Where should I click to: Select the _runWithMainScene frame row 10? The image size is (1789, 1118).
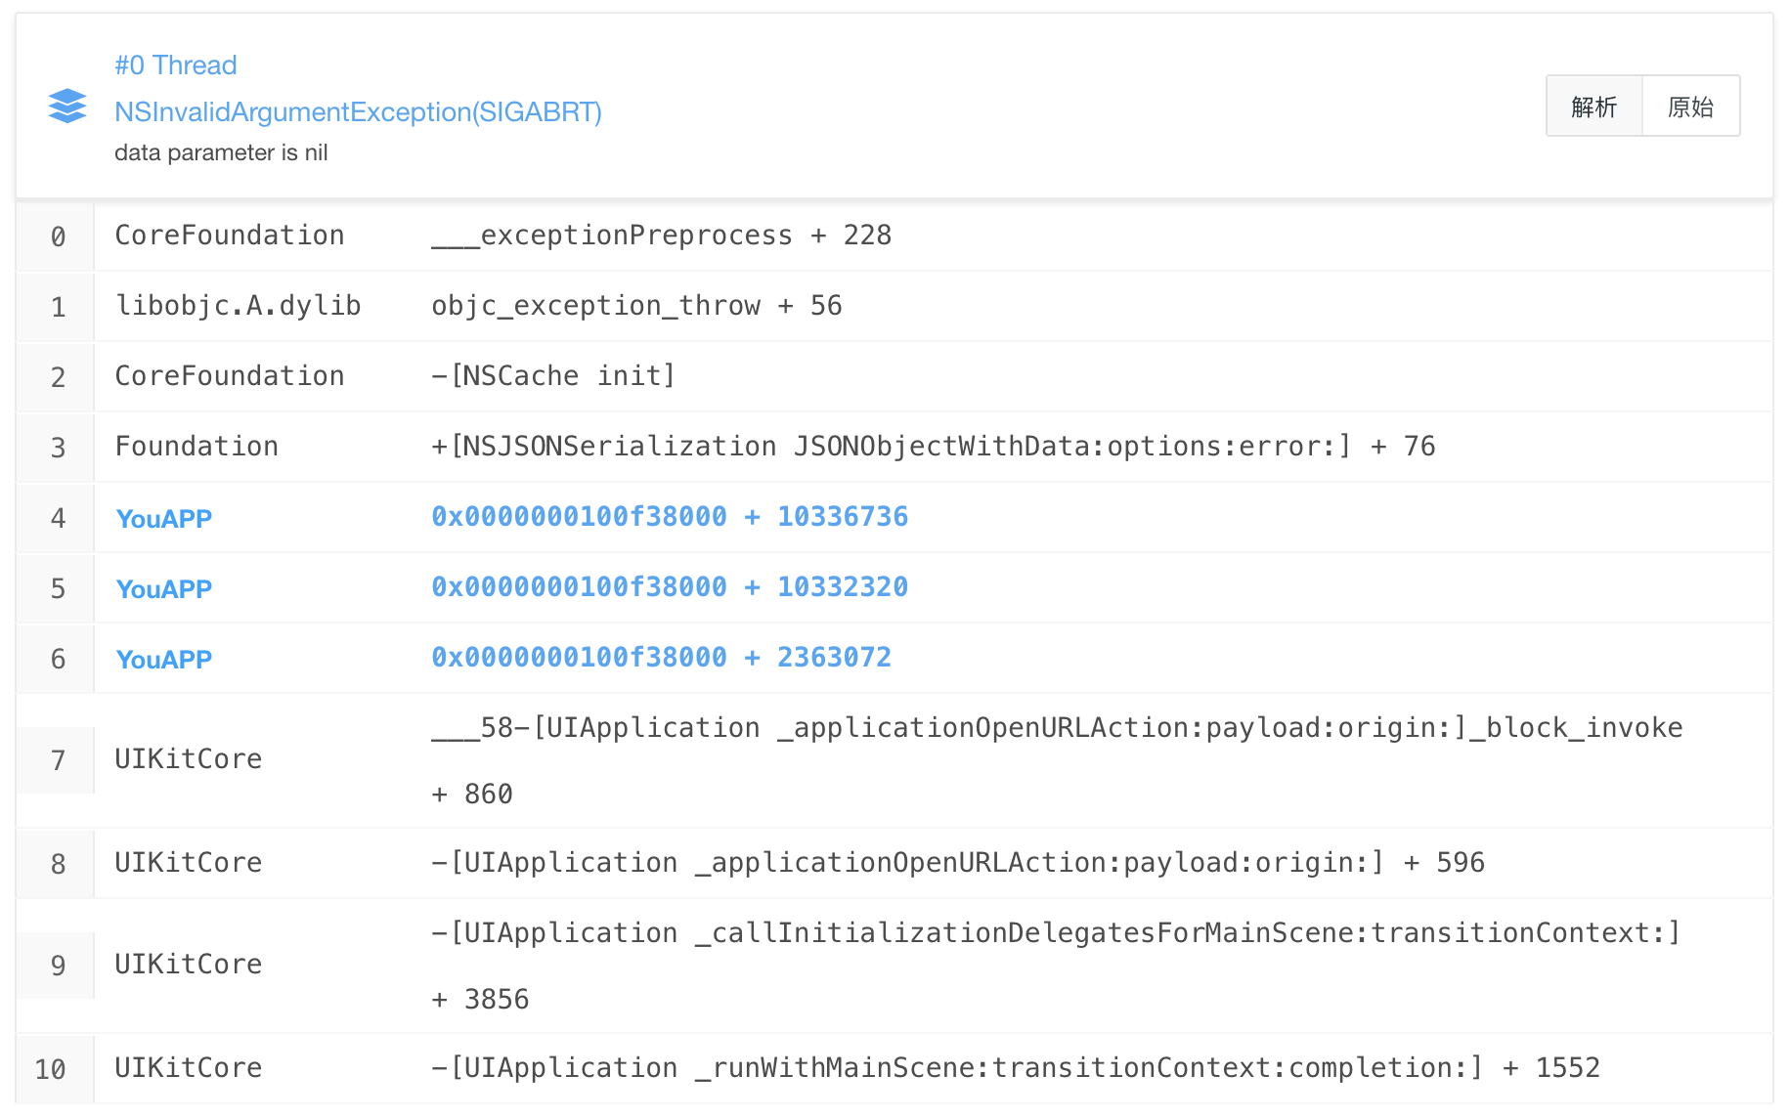pyautogui.click(x=1015, y=1068)
